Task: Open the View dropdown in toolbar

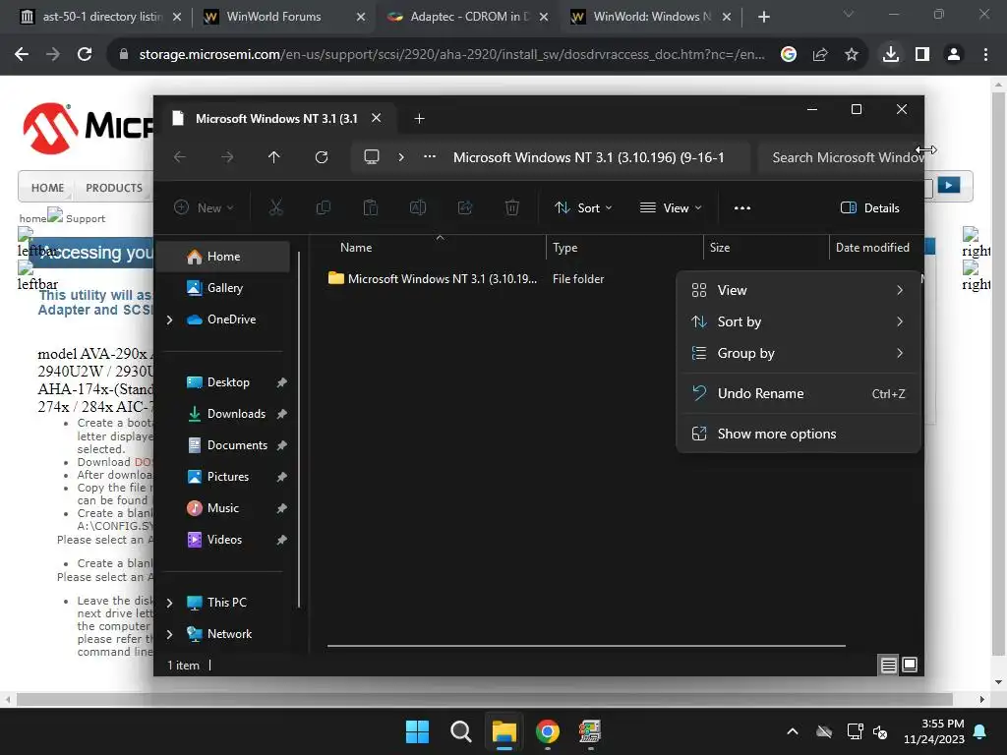Action: click(671, 207)
